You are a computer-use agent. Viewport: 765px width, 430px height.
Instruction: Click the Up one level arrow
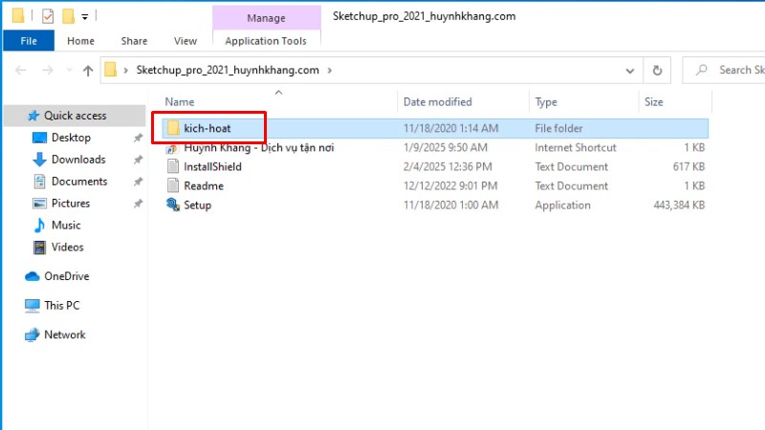(88, 70)
